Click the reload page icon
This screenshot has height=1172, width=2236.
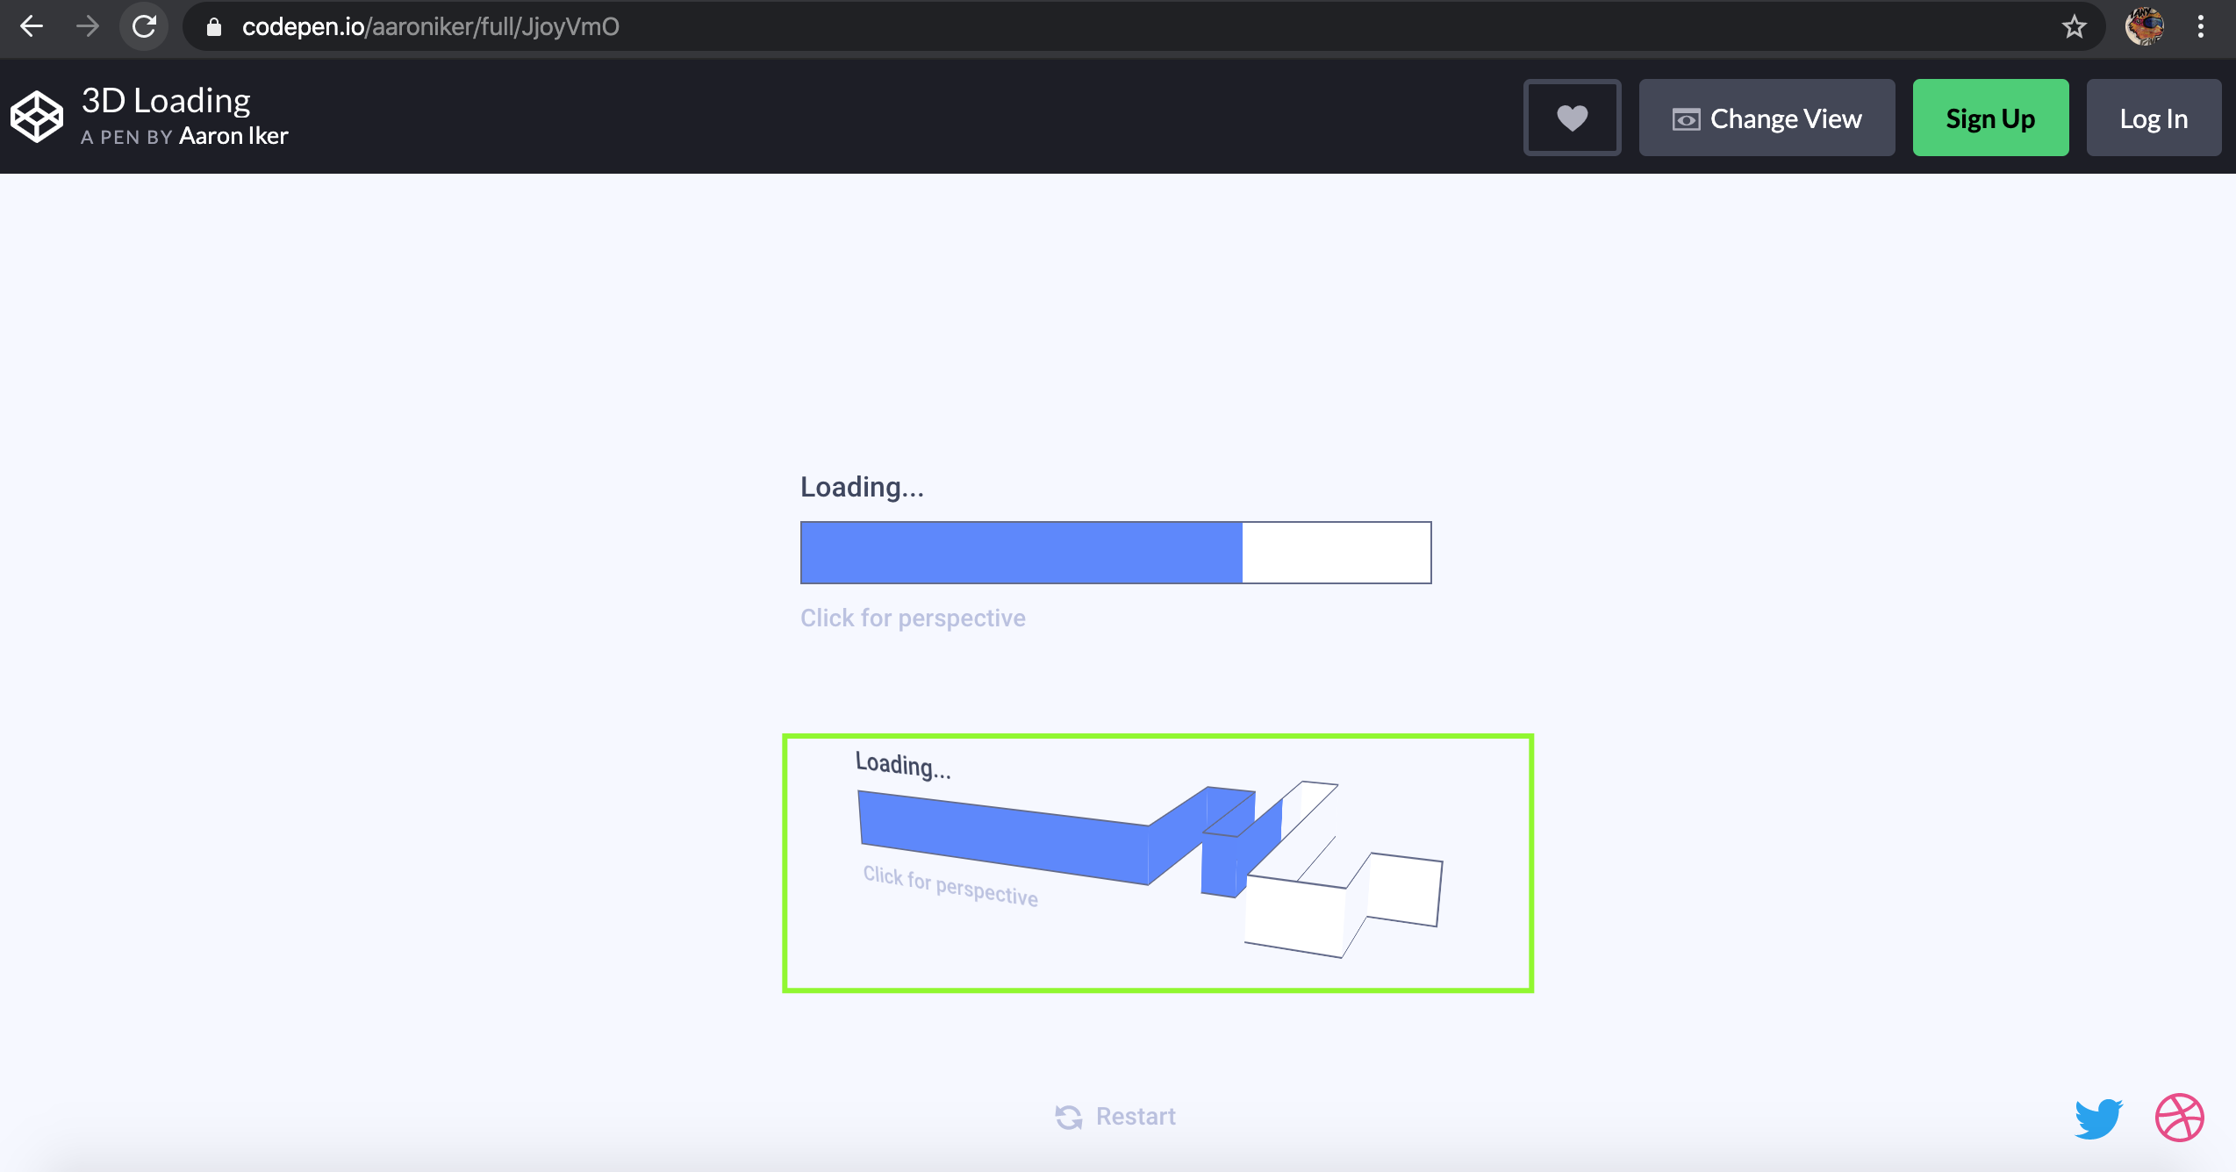[x=144, y=26]
